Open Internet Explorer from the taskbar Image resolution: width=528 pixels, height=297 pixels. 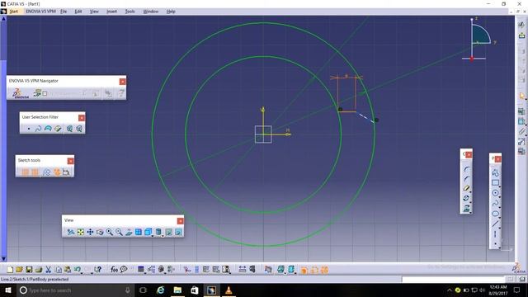point(161,290)
